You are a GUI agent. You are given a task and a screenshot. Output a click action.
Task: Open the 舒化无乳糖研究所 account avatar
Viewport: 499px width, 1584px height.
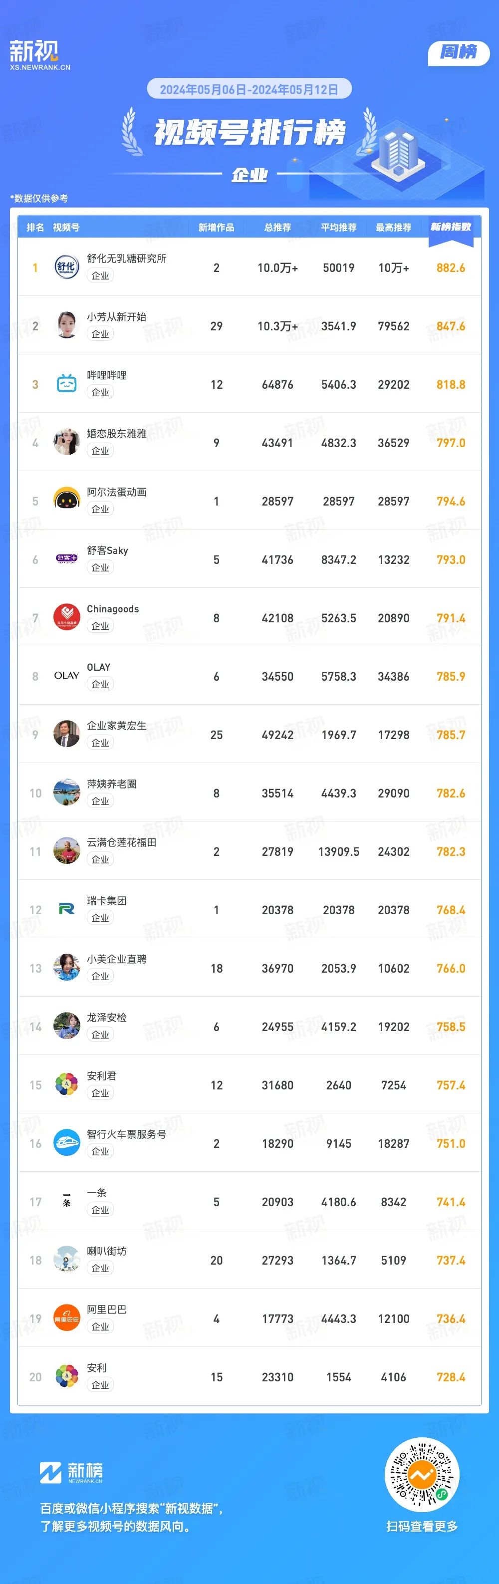click(66, 267)
